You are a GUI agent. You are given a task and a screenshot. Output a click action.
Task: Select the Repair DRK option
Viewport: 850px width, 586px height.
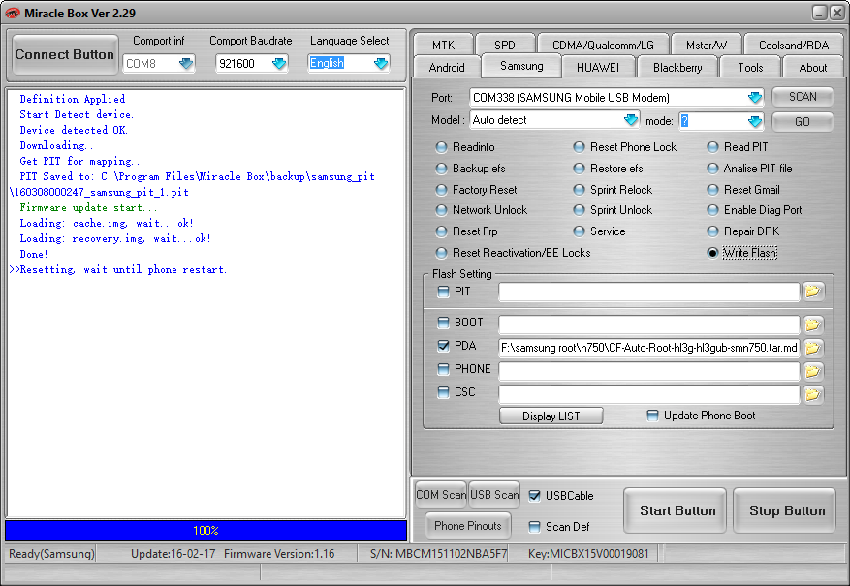[x=712, y=231]
